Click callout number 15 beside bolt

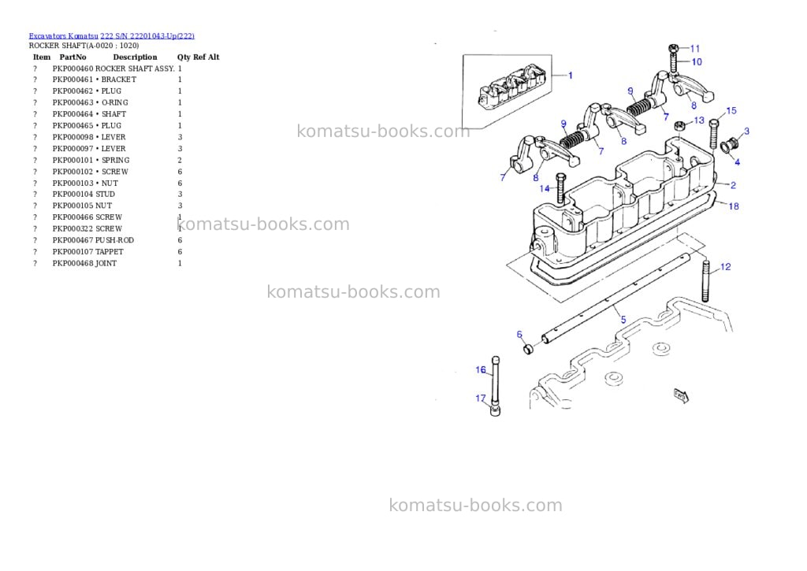click(x=731, y=110)
